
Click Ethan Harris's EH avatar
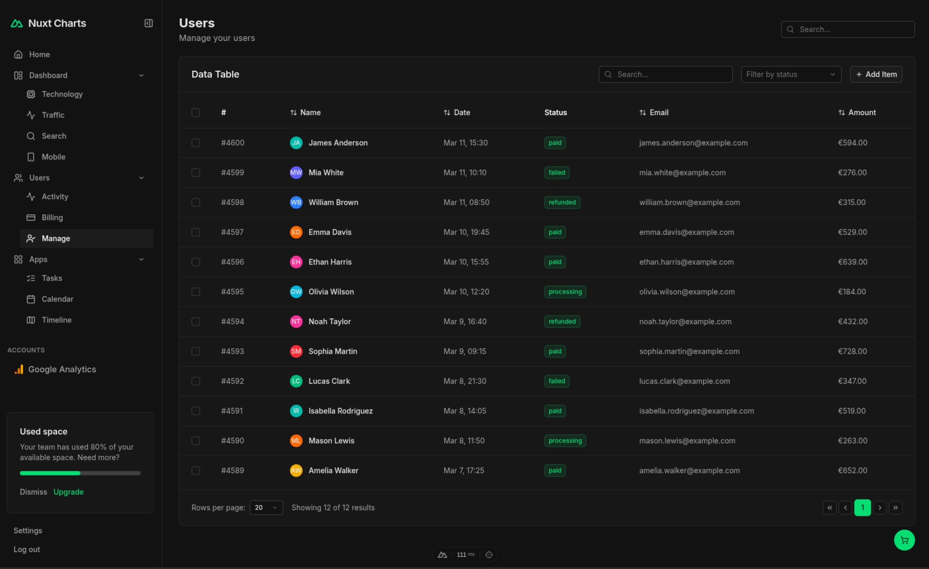click(296, 262)
